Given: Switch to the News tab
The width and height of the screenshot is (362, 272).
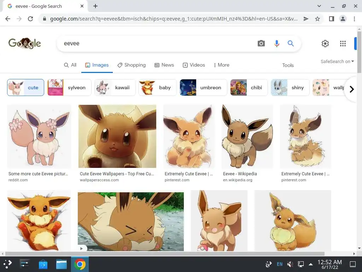Looking at the screenshot, I should [164, 65].
